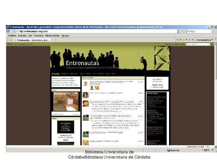Open the Herramientas menu in menu bar
217x163 pixels.
click(52, 36)
